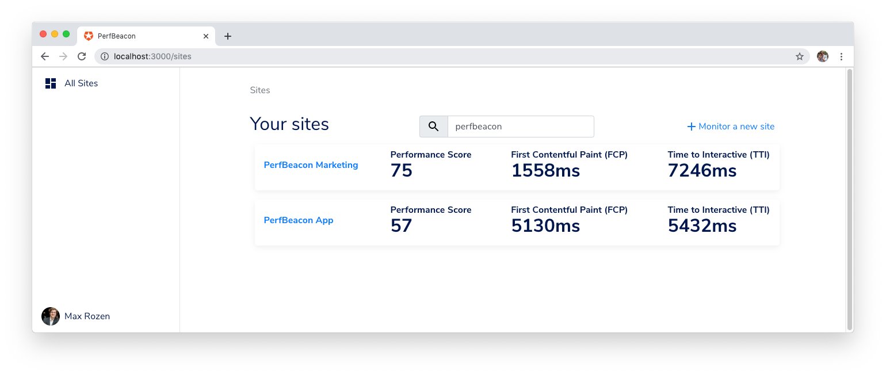
Task: Click the All Sites dashboard icon
Action: [x=51, y=83]
